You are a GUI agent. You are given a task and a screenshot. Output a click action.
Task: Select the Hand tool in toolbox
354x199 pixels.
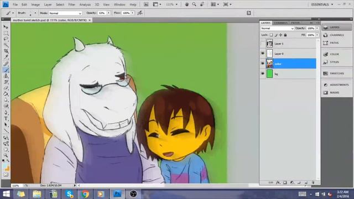(x=6, y=149)
